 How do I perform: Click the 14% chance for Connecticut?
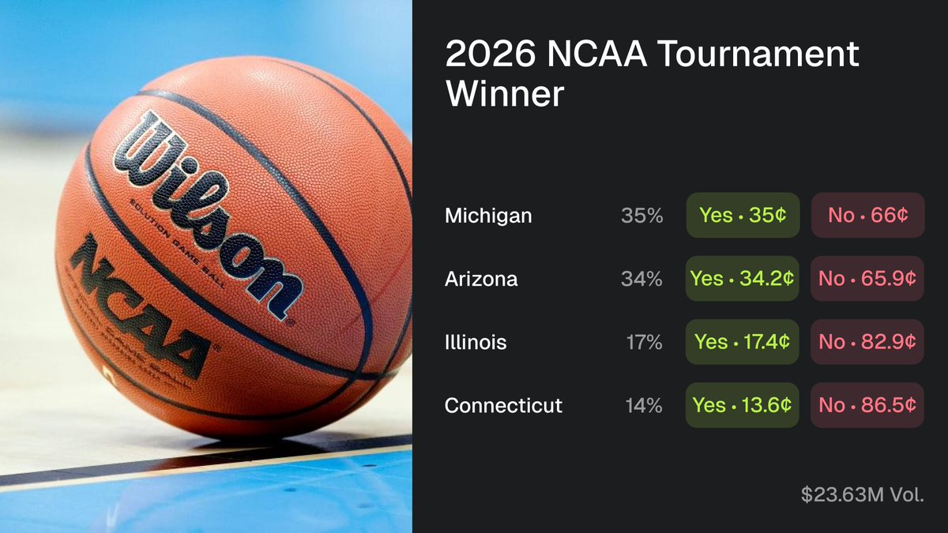(641, 405)
